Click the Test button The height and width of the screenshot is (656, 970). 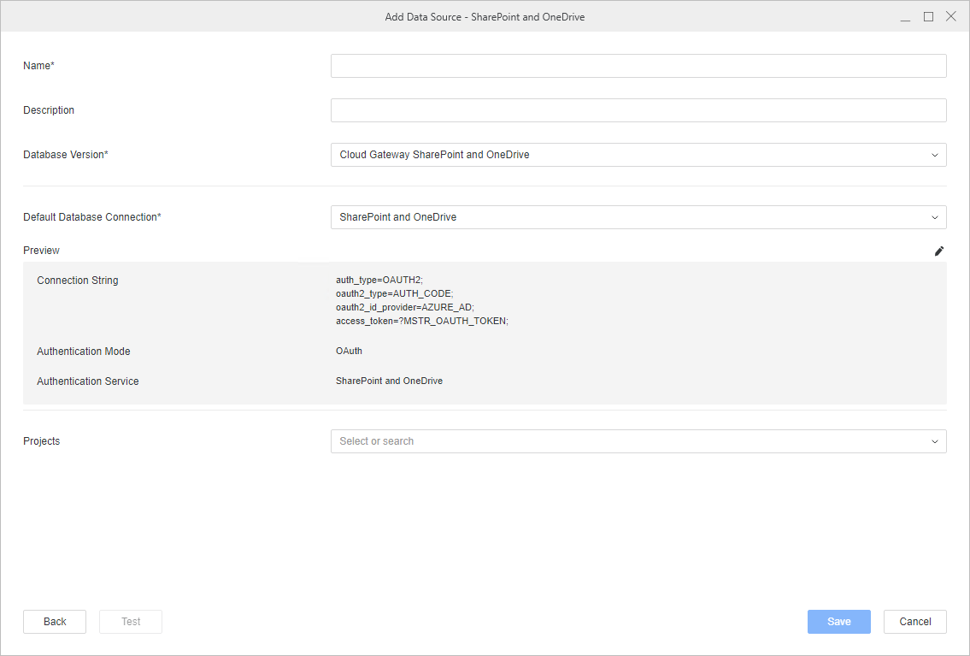pos(131,622)
